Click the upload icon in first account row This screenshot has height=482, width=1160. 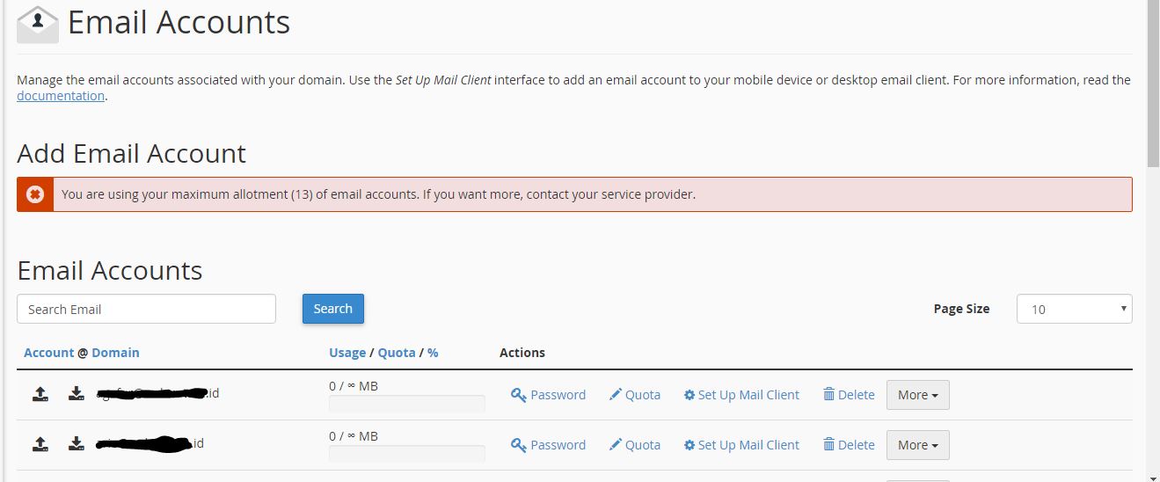[40, 394]
